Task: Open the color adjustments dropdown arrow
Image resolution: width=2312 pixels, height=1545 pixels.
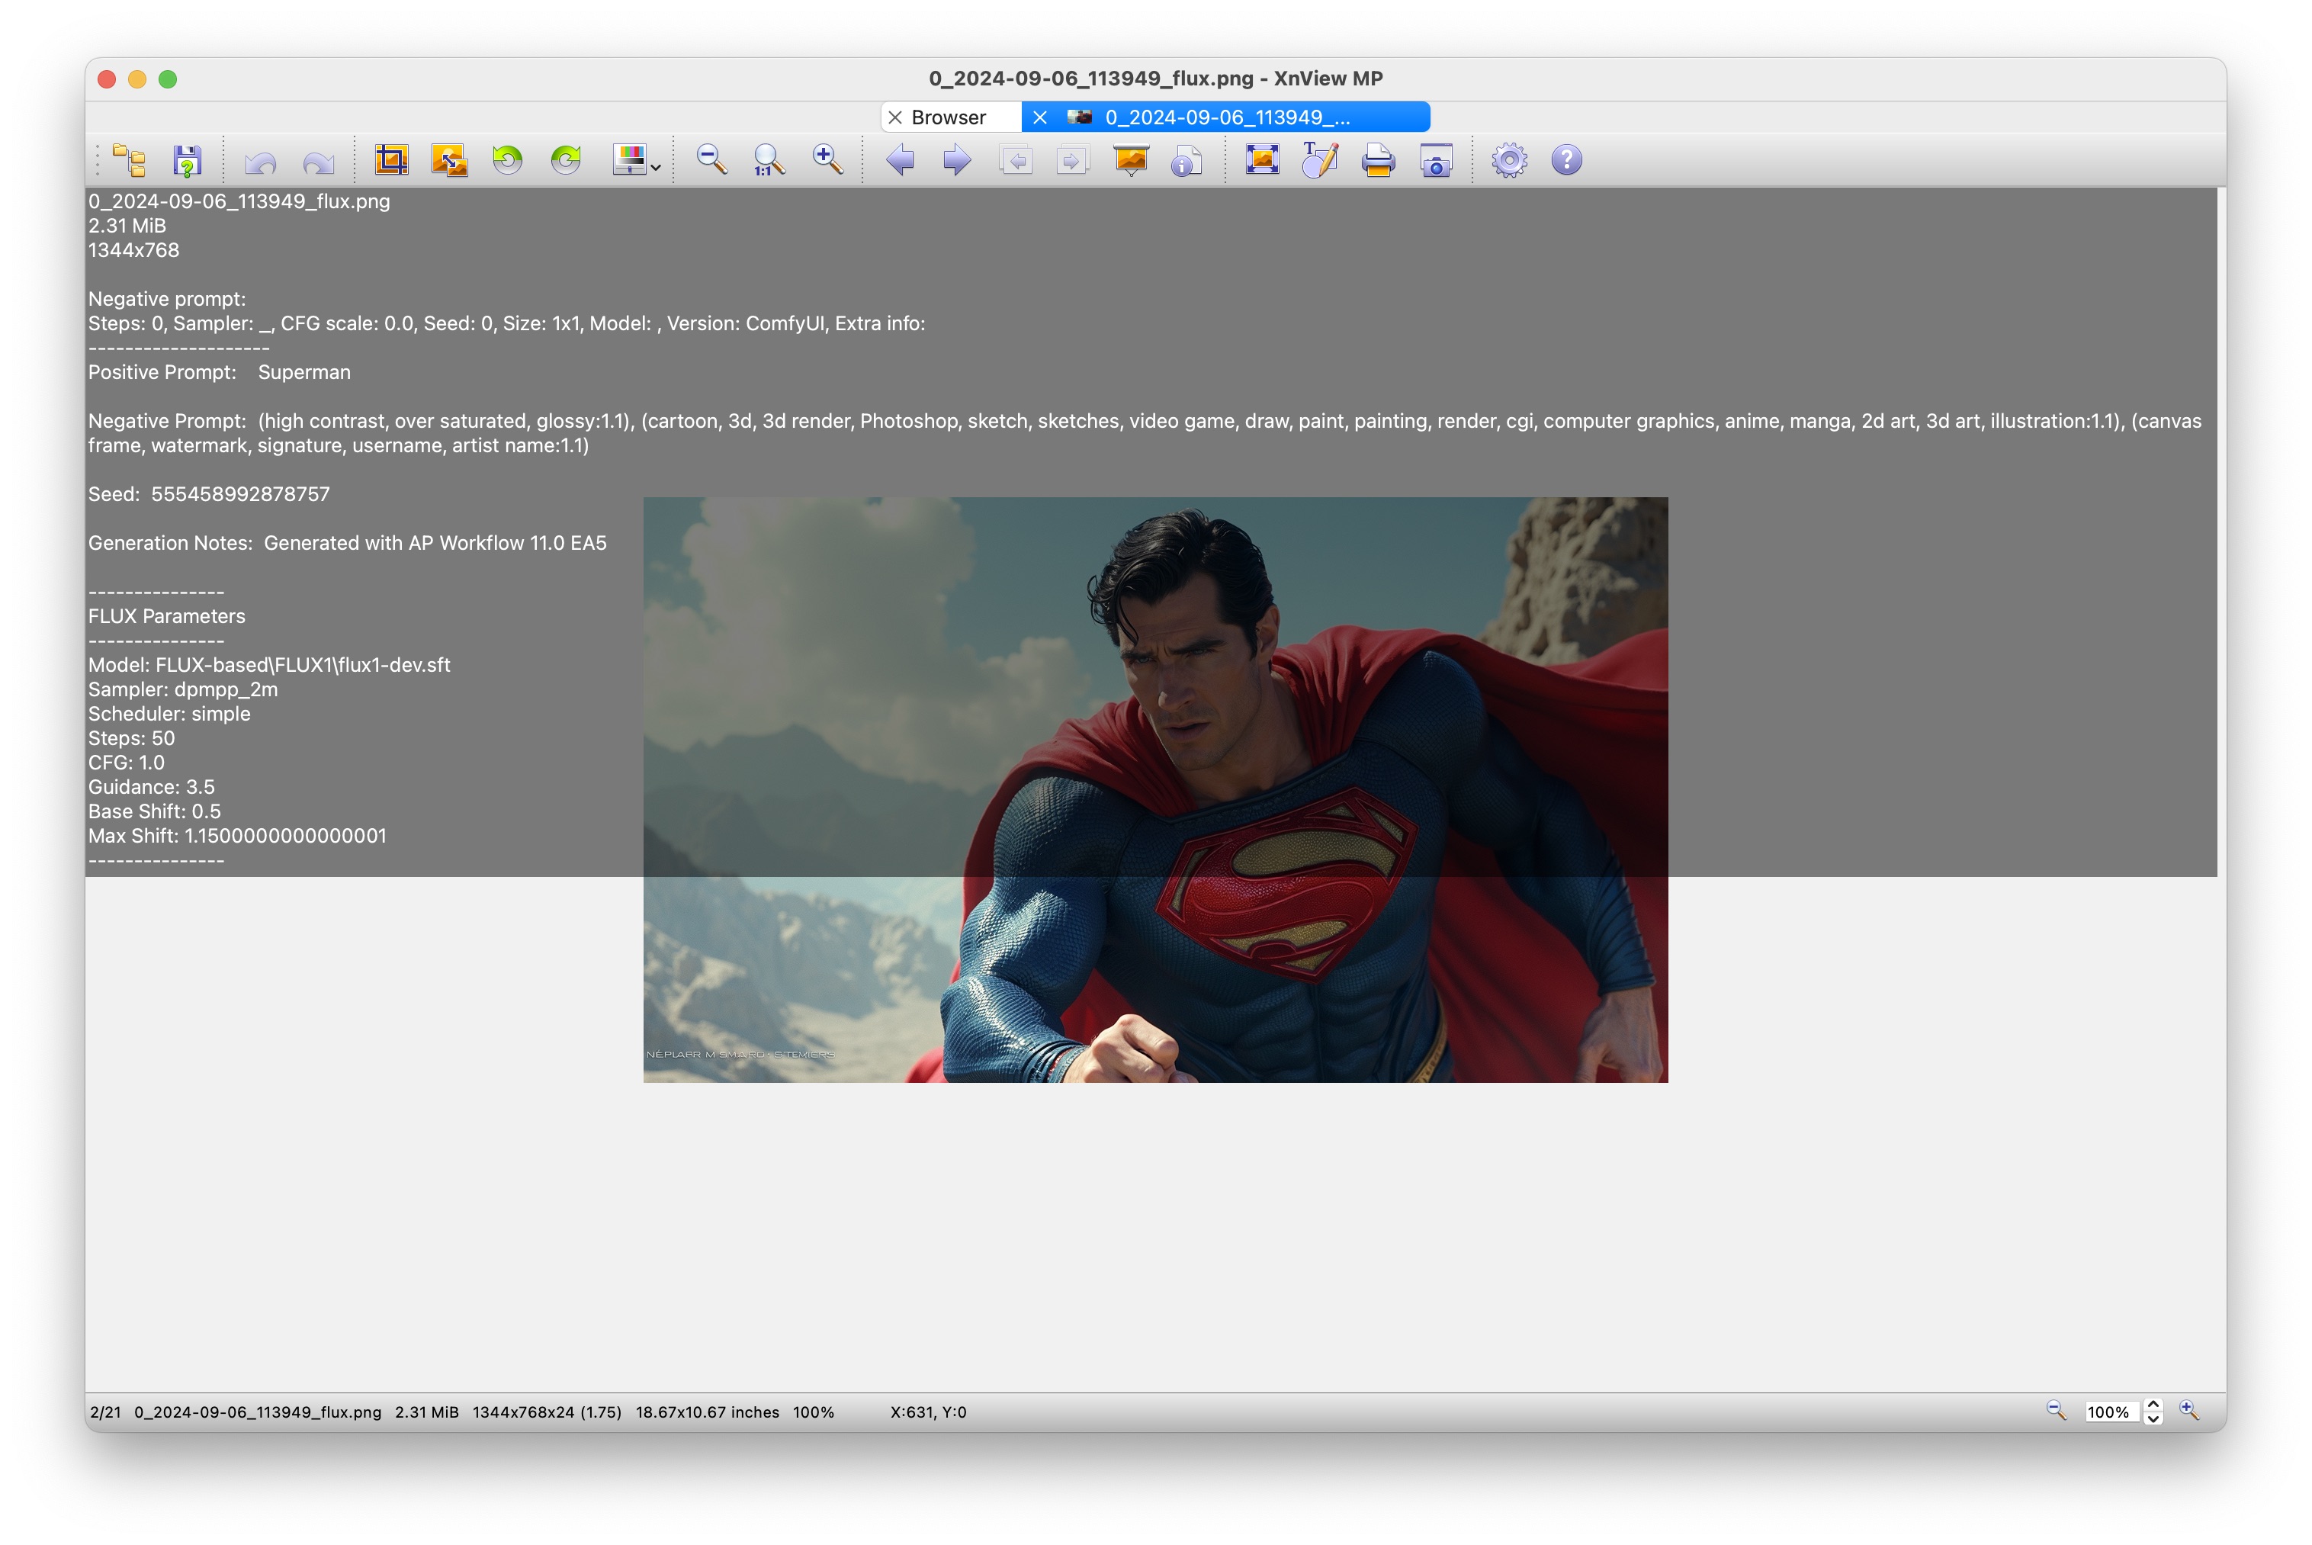Action: click(x=656, y=168)
